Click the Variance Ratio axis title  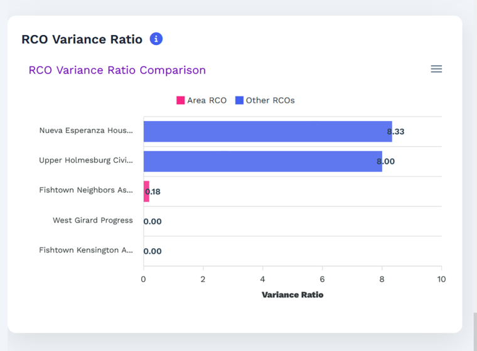[x=292, y=295]
